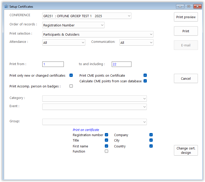Check the Function checkbox
This screenshot has width=205, height=182.
(x=106, y=151)
